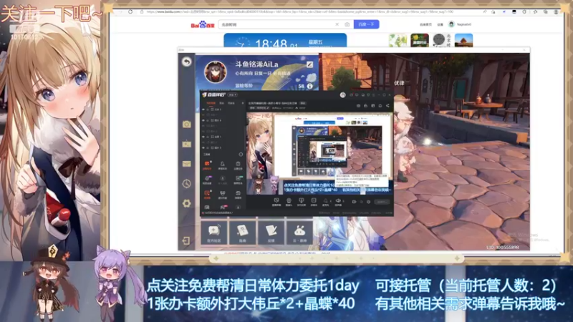Click the info icon next to level 58
This screenshot has width=573, height=322.
310,86
